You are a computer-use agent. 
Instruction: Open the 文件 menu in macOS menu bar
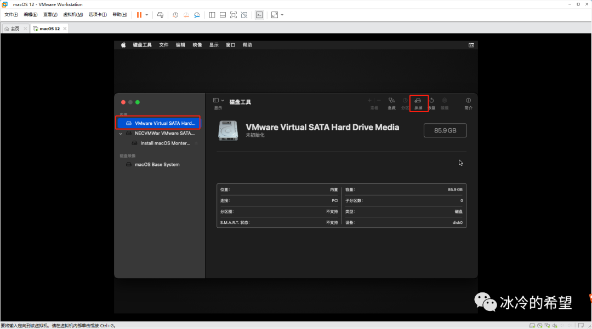[x=163, y=45]
